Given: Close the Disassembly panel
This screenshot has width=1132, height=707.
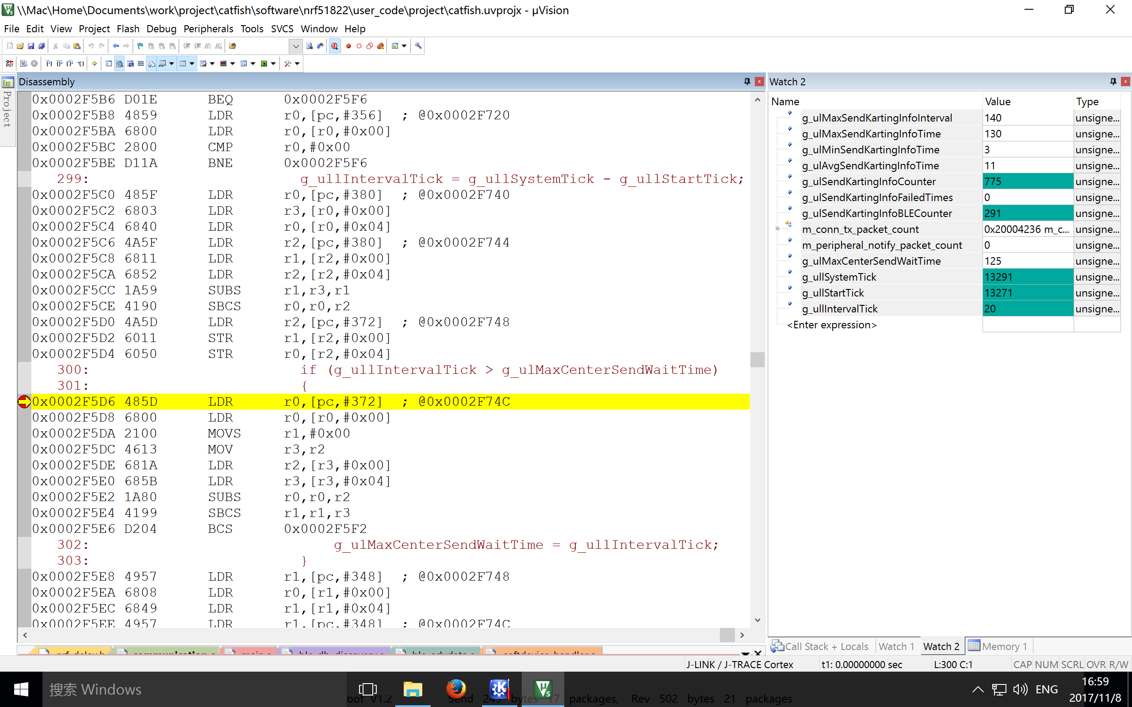Looking at the screenshot, I should tap(759, 81).
